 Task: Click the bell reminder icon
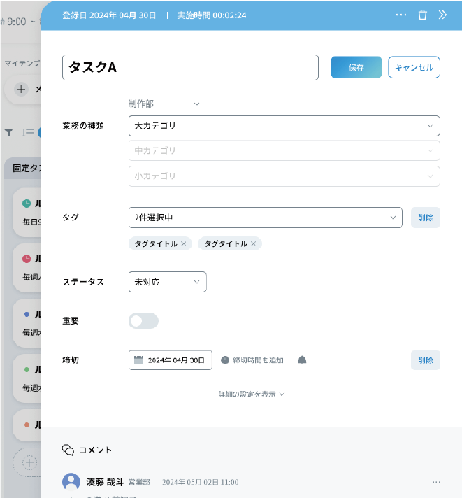302,360
